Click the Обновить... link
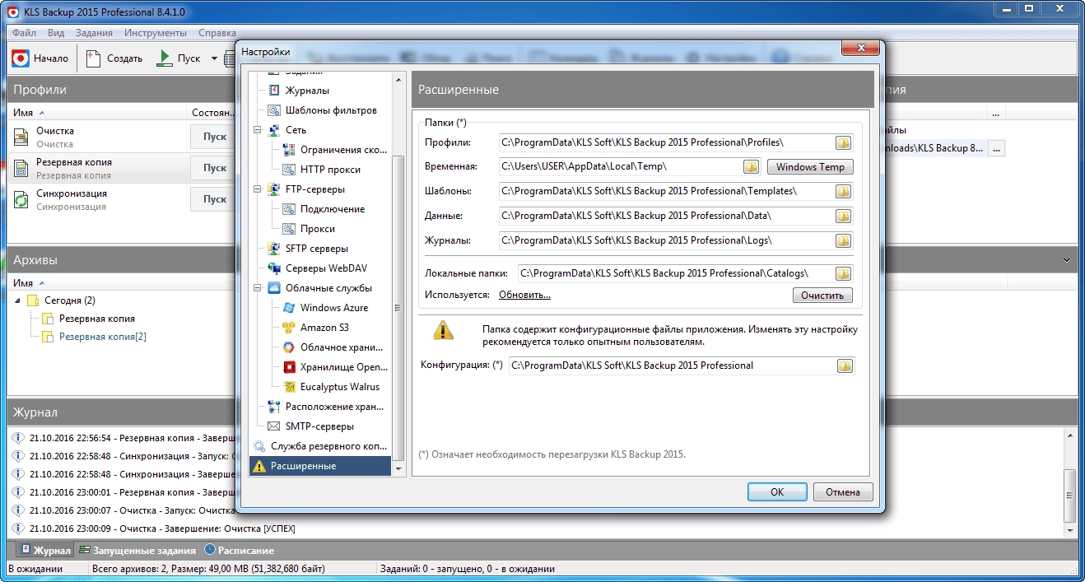The height and width of the screenshot is (582, 1085). 524,295
